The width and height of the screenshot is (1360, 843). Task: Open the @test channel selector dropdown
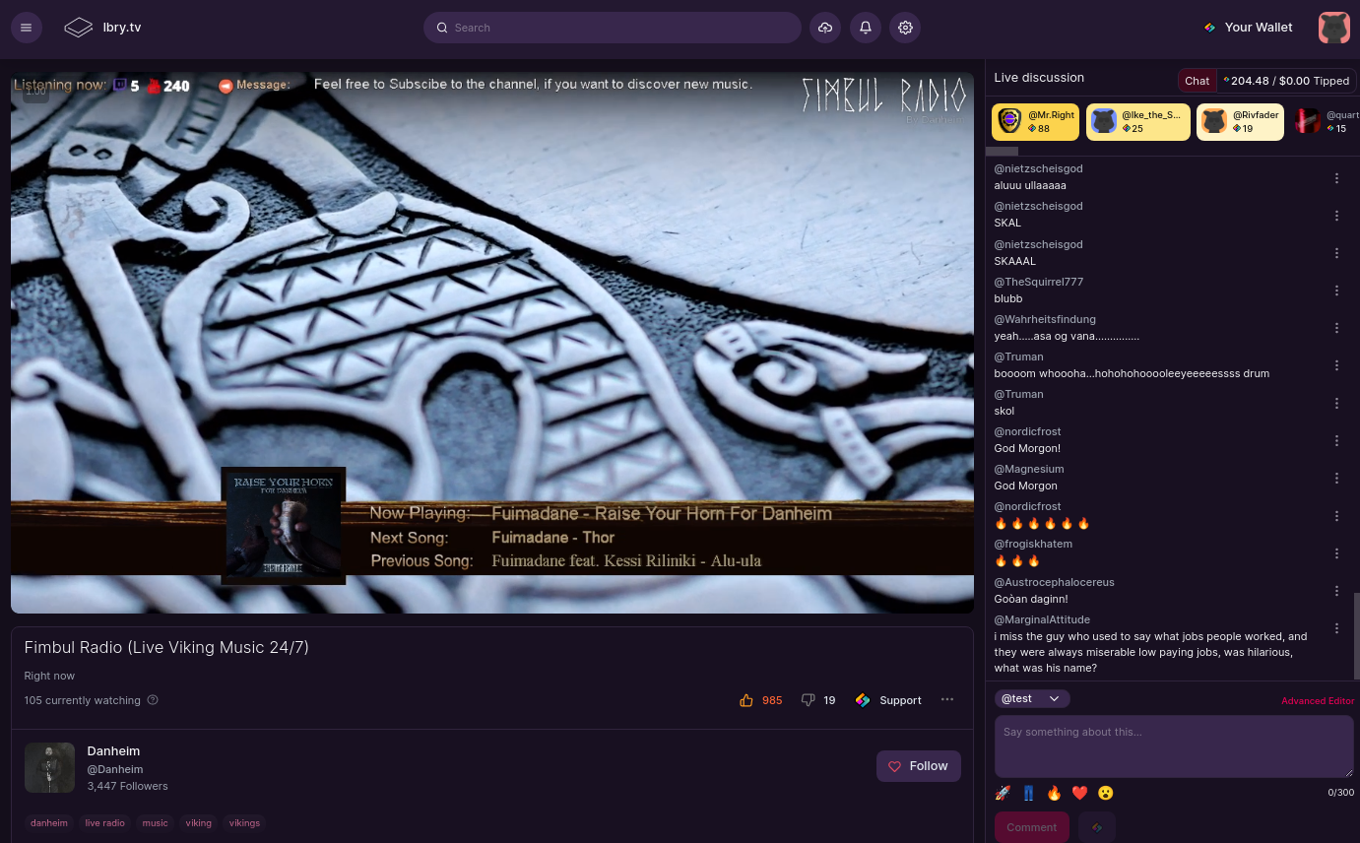pyautogui.click(x=1032, y=698)
